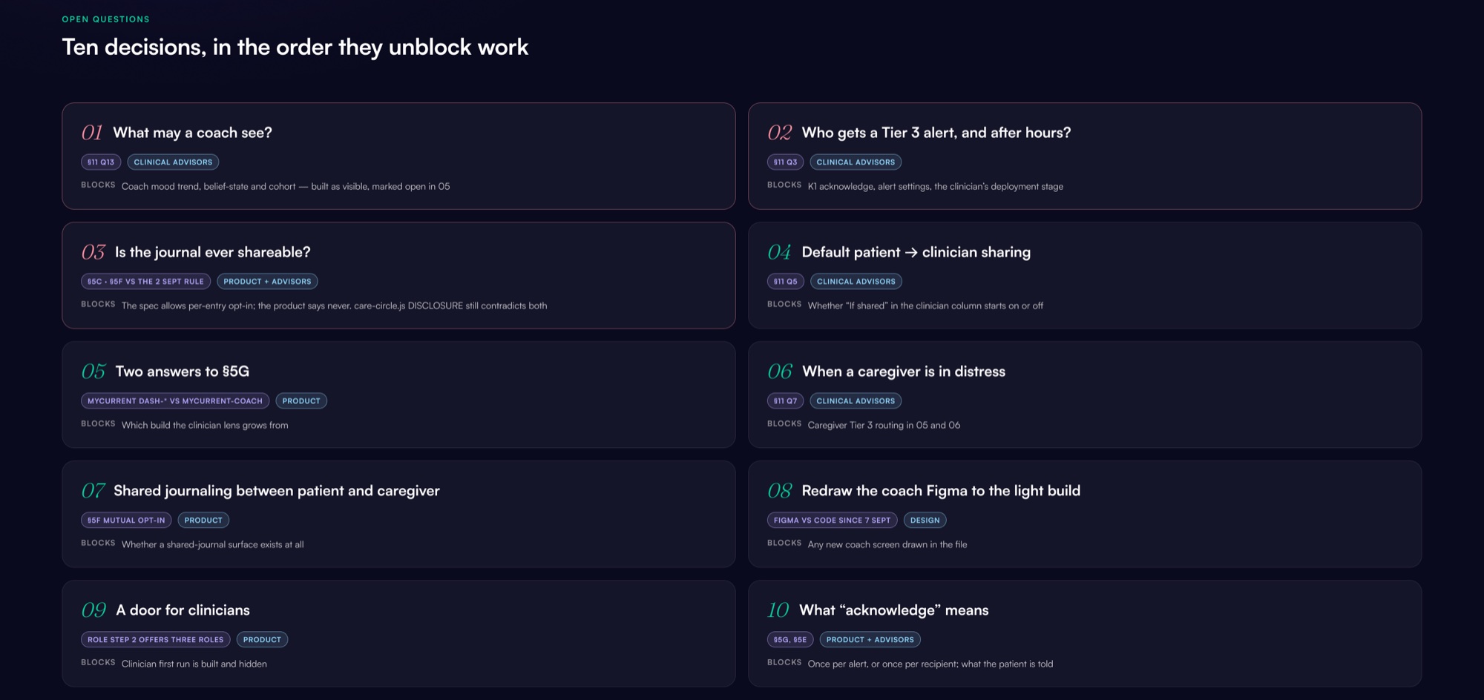Select the "§5C · §5F VS THE 2 SEPT RULE" tag
Screen dimensions: 1484x700
[145, 281]
